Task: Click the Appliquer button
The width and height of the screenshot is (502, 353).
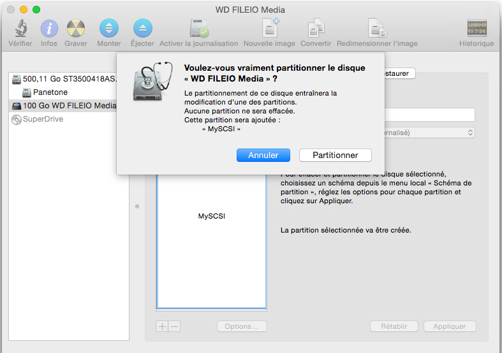Action: tap(450, 326)
